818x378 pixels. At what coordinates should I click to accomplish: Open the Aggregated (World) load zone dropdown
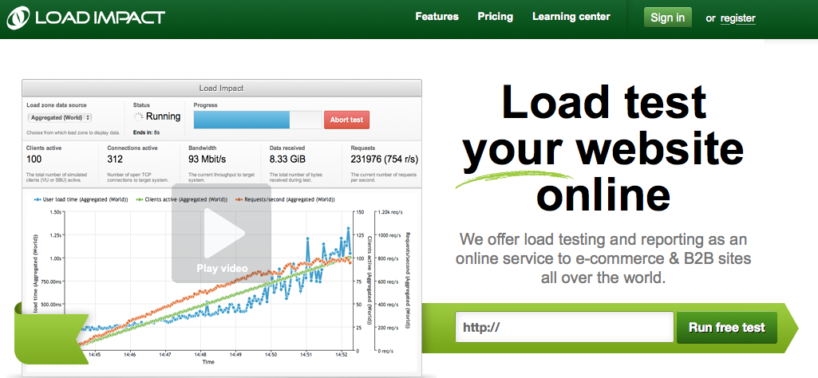click(x=59, y=118)
